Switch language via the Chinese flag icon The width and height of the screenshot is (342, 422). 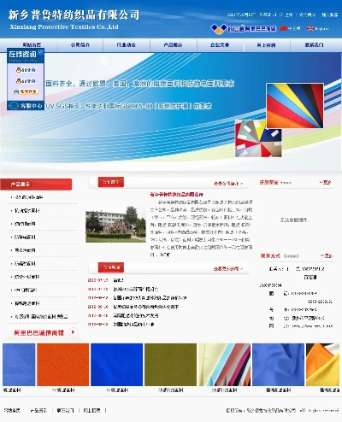click(283, 28)
